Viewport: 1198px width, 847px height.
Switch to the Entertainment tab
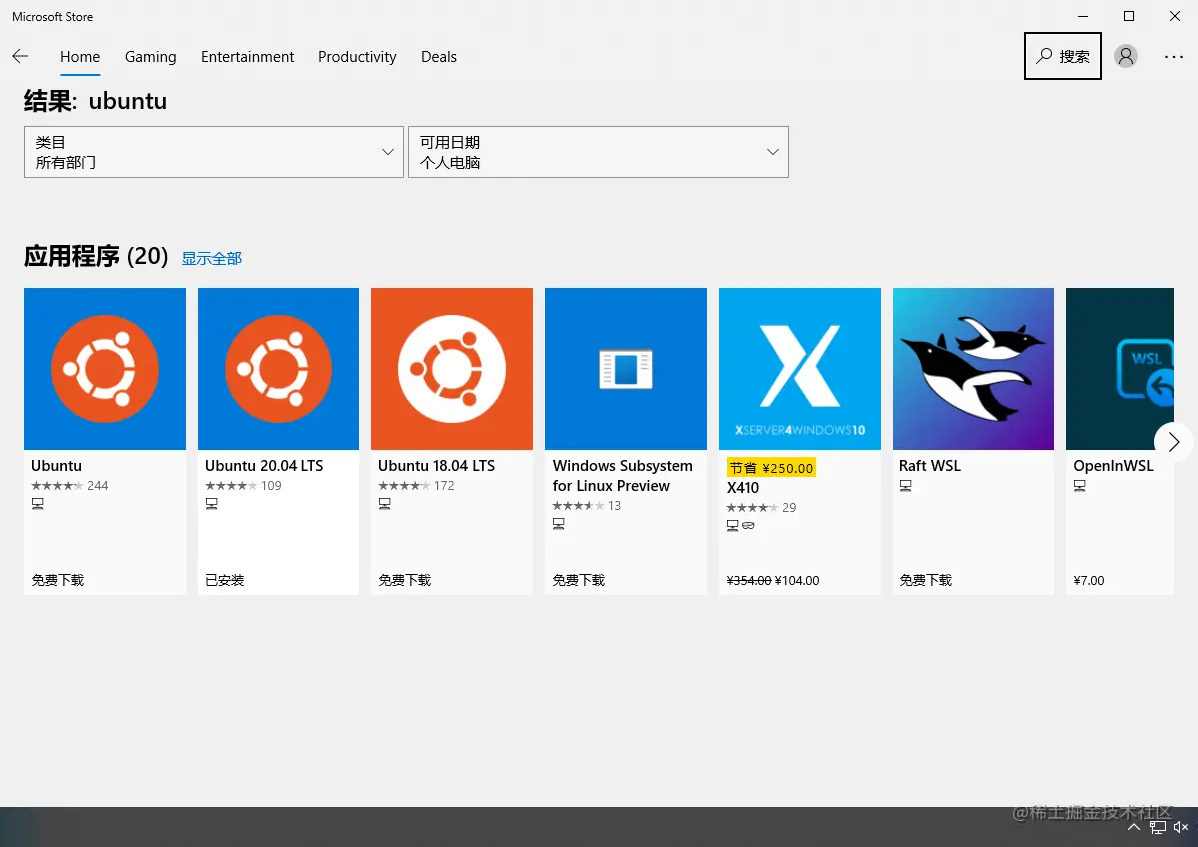point(248,57)
